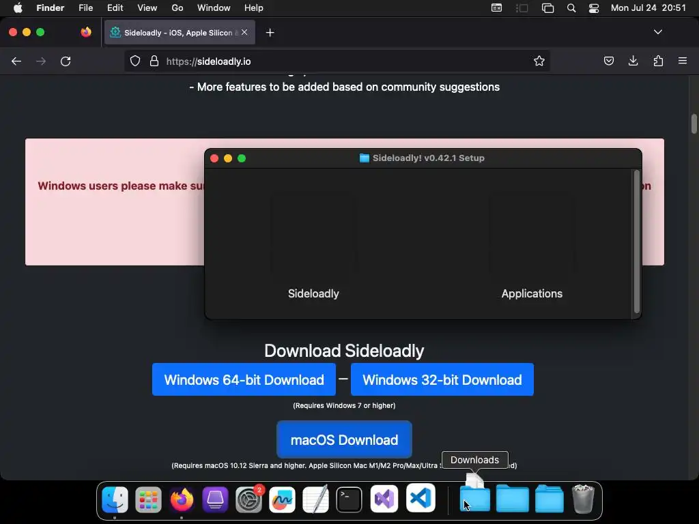
Task: Click the overlapping windows menu bar icon
Action: tap(547, 8)
